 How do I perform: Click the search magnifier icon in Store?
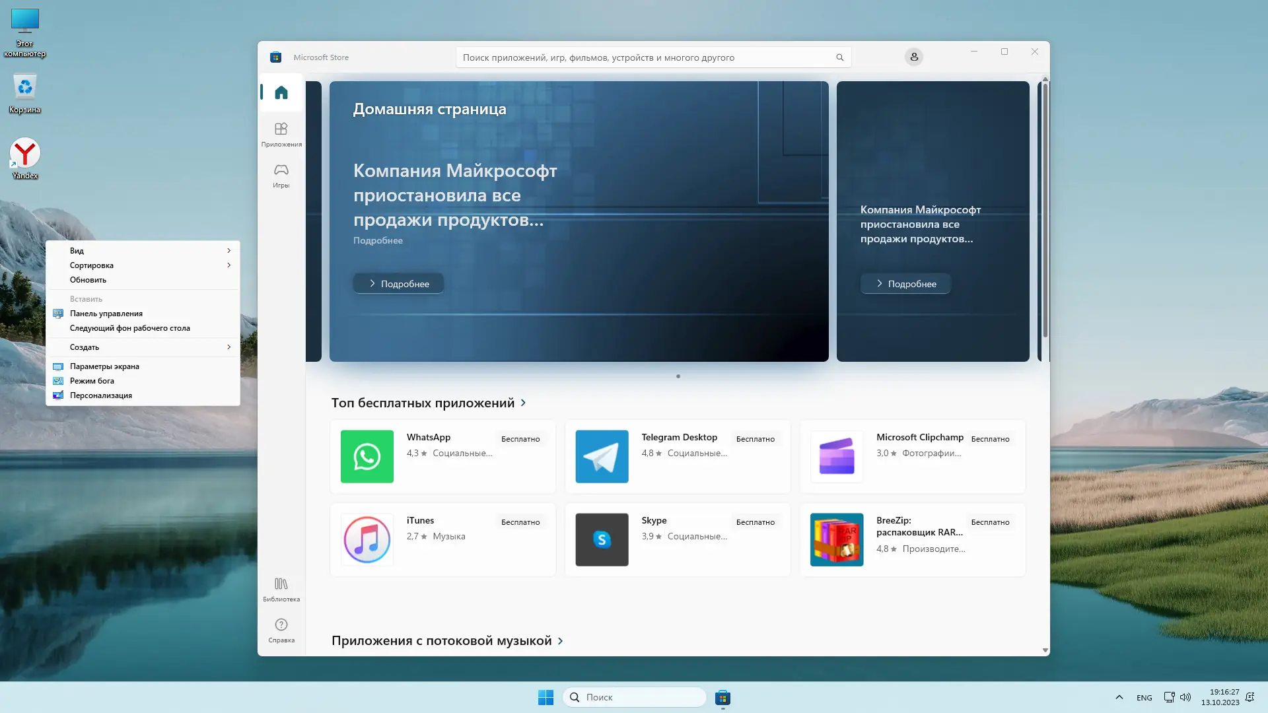[839, 57]
